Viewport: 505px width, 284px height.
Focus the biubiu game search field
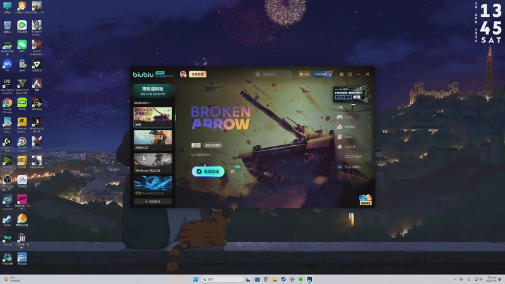[273, 74]
